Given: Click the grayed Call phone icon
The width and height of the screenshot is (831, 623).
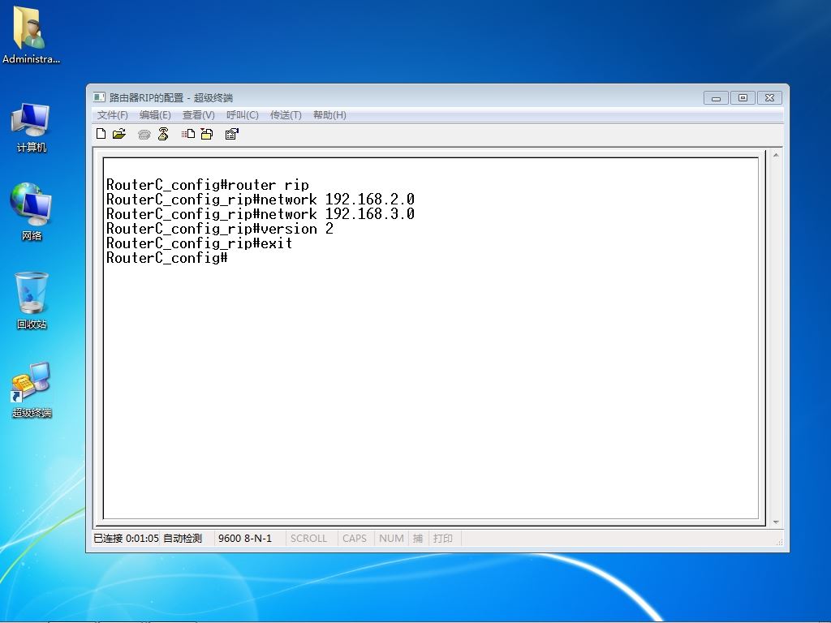Looking at the screenshot, I should [x=144, y=135].
